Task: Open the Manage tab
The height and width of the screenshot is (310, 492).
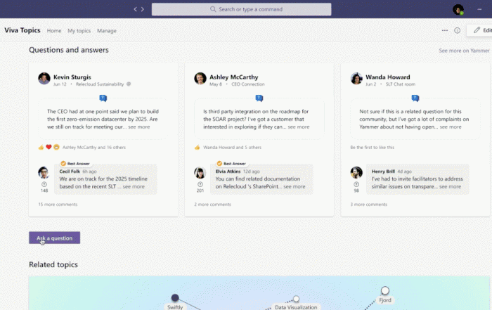Action: pyautogui.click(x=107, y=31)
